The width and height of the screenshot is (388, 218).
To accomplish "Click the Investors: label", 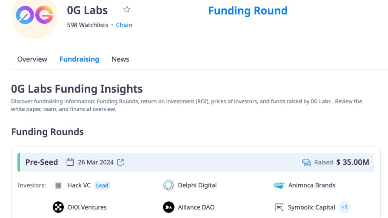I will [x=32, y=185].
